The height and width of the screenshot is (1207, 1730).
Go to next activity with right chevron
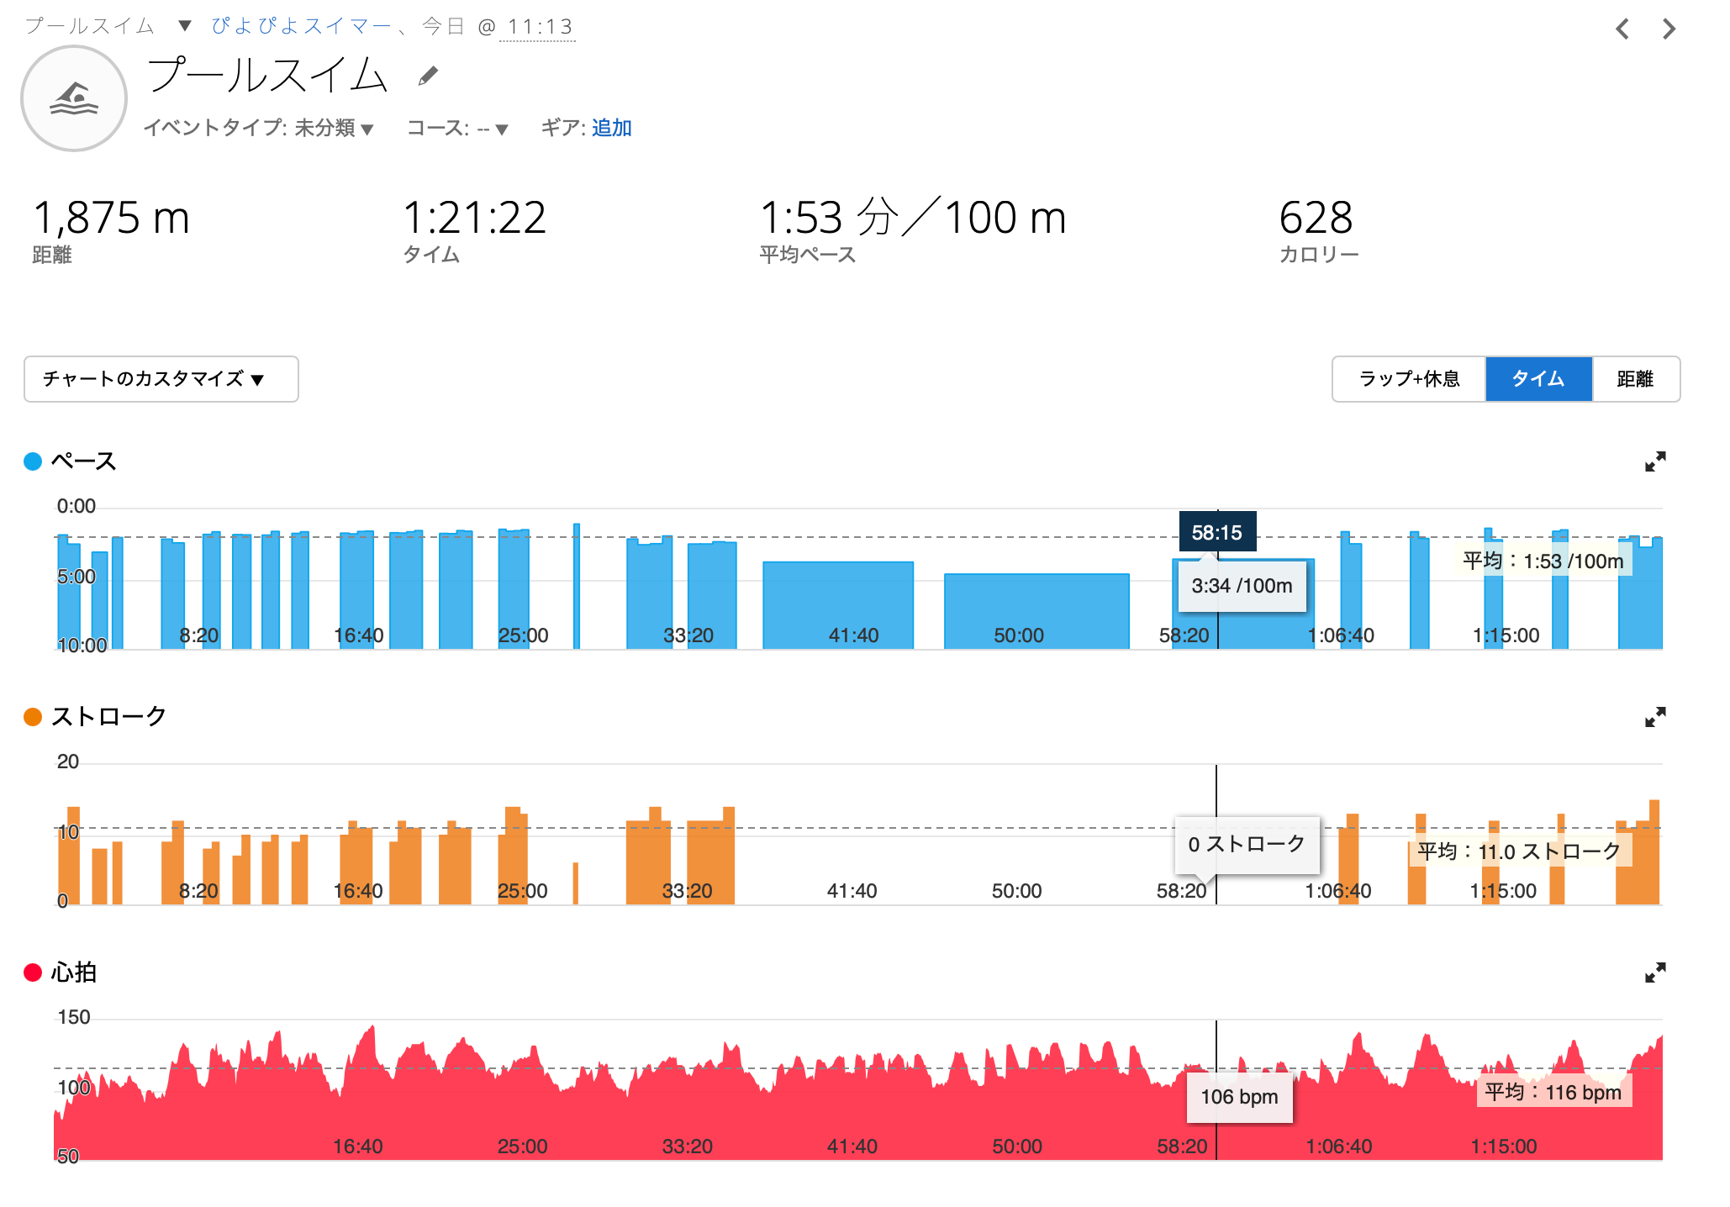pyautogui.click(x=1669, y=29)
